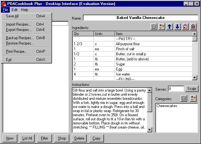
Task: Choose Backup Recipes... from menu
Action: pyautogui.click(x=26, y=38)
